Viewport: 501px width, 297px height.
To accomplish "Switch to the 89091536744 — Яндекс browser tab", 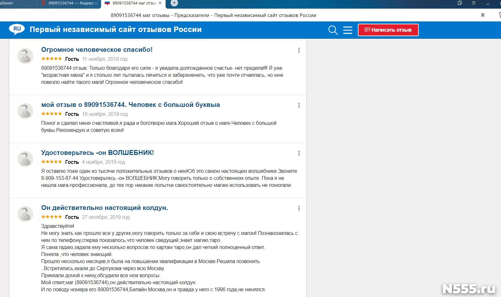I will coord(69,3).
